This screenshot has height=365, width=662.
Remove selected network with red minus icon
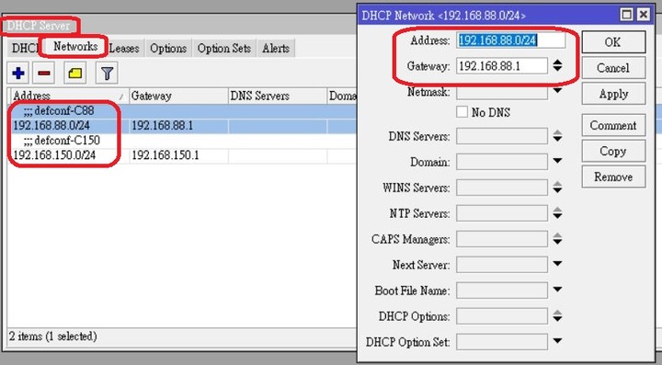pos(43,74)
